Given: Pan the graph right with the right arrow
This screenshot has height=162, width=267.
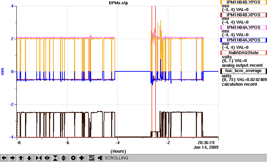Looking at the screenshot, I should click(x=12, y=158).
